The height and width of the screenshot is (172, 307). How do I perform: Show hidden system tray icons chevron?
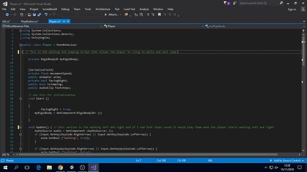266,168
